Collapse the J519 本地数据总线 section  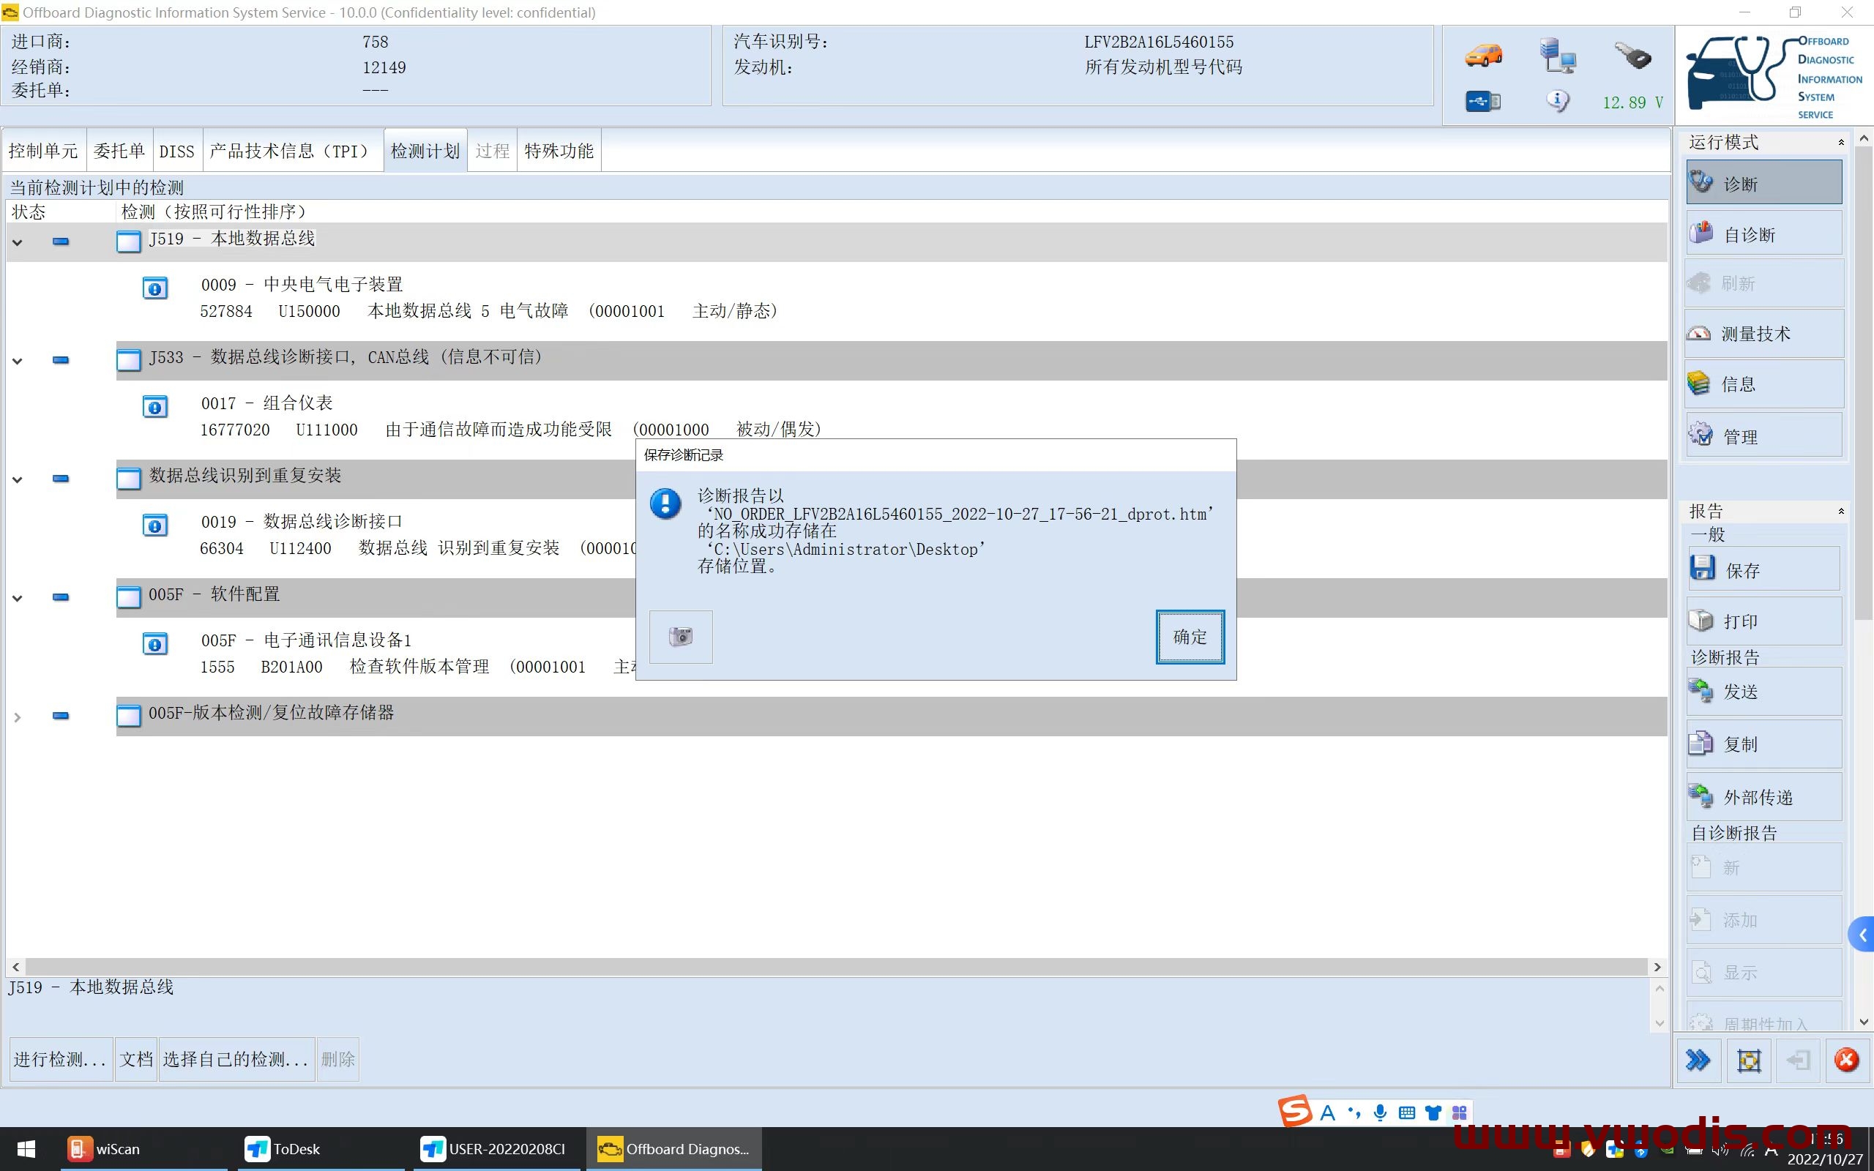pos(17,241)
